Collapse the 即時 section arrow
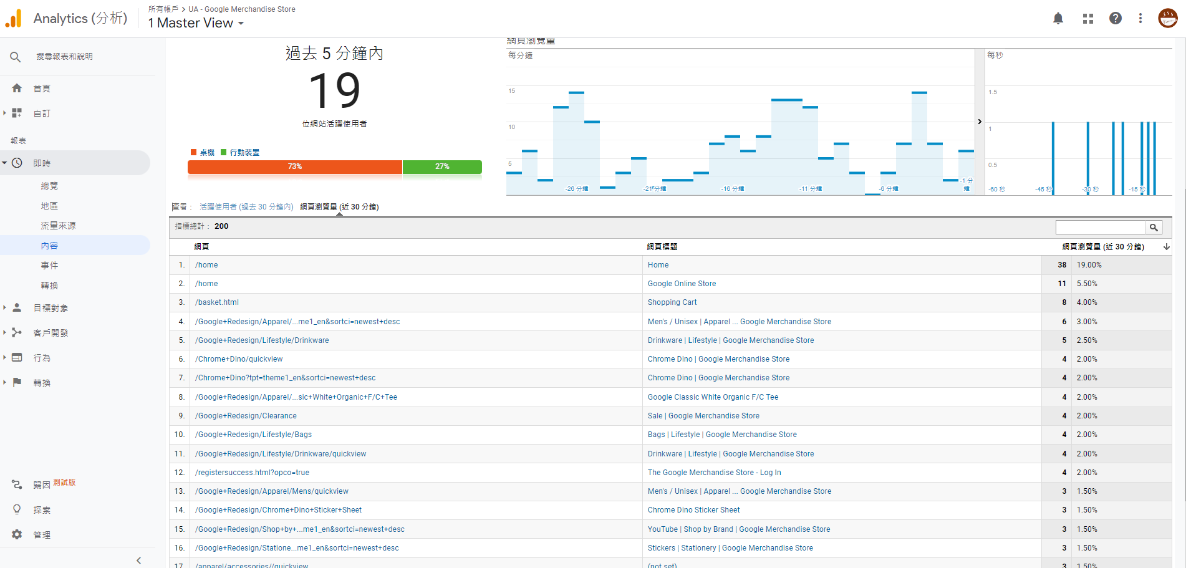The image size is (1186, 568). click(4, 163)
